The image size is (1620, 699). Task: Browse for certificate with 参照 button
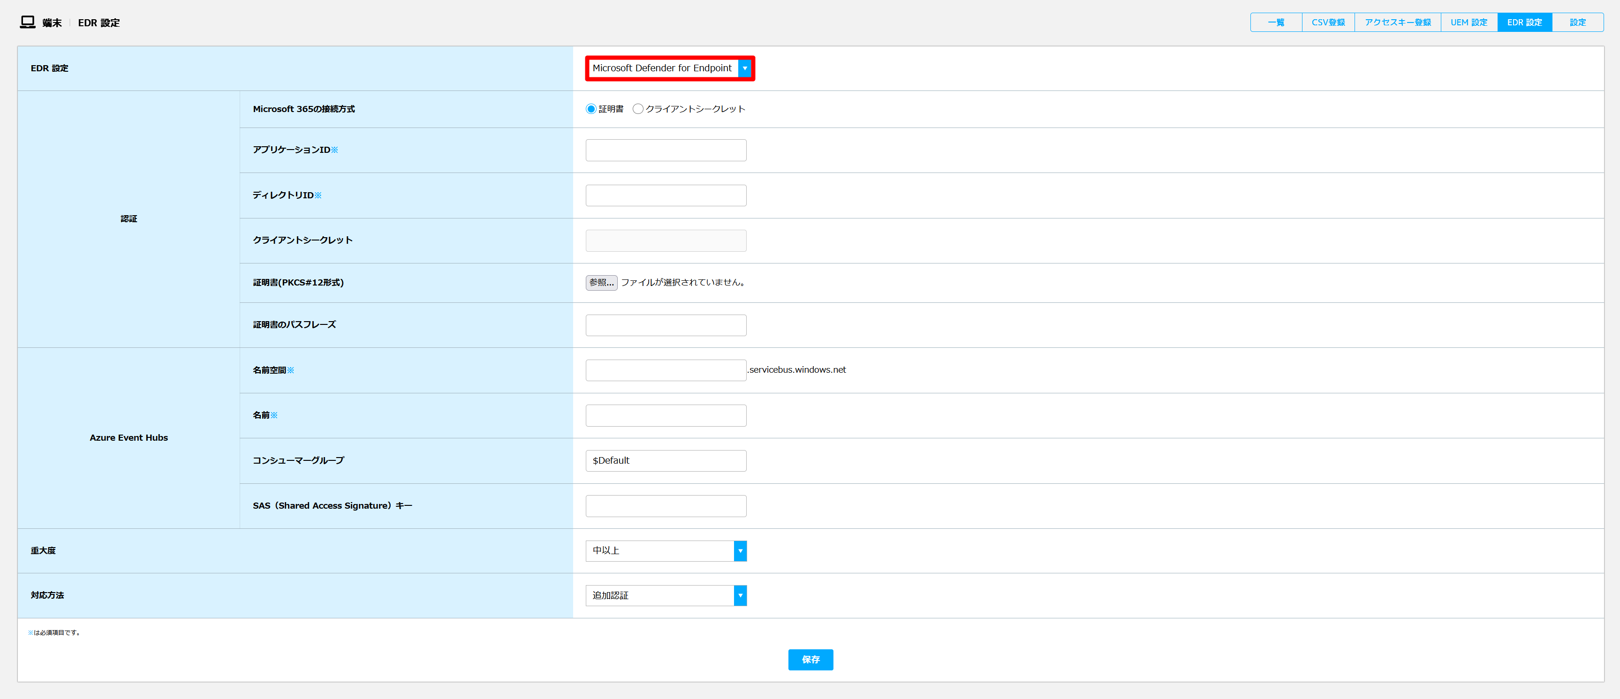point(601,282)
